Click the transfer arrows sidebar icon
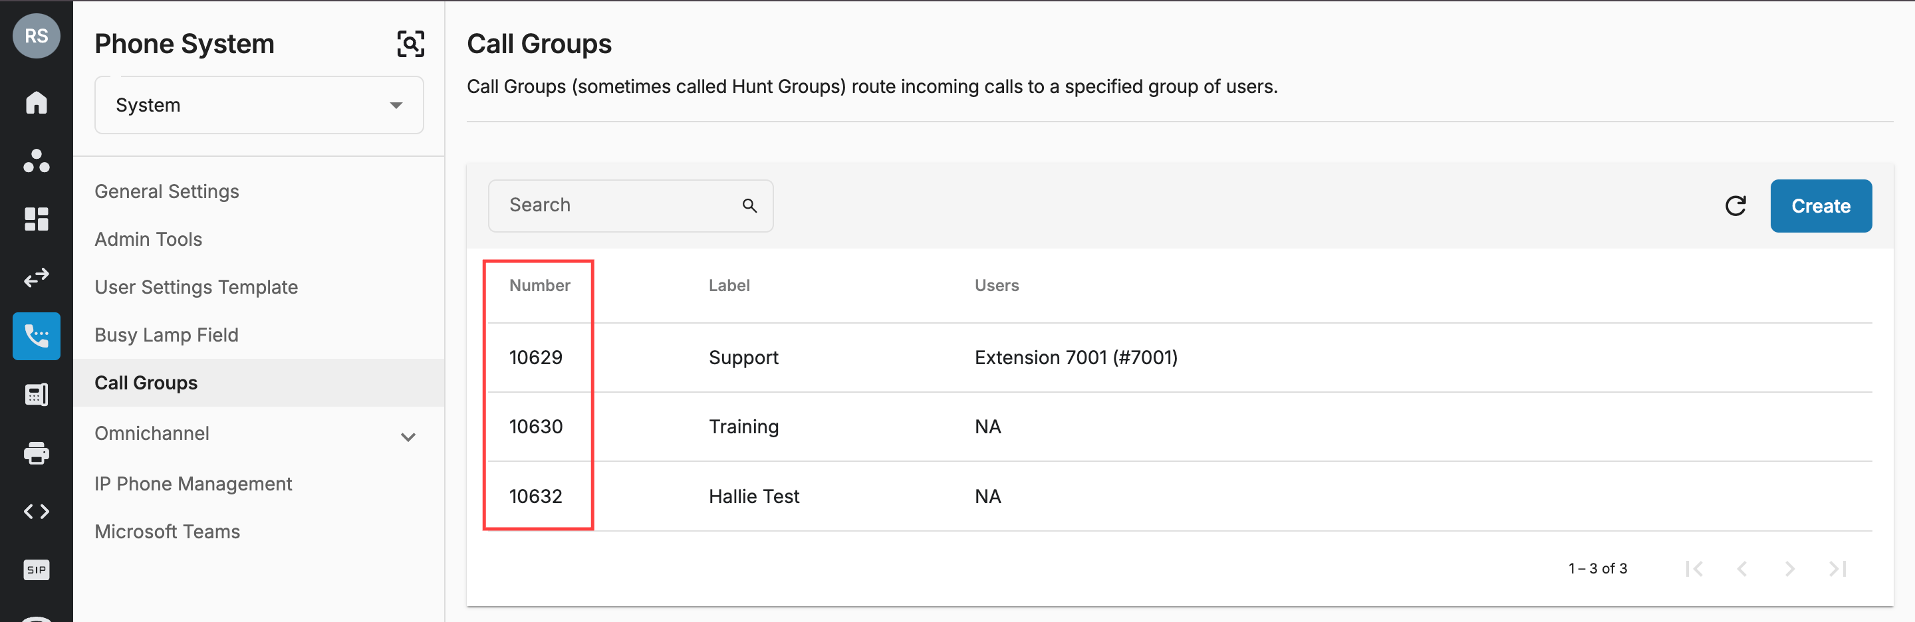1915x622 pixels. [x=37, y=277]
